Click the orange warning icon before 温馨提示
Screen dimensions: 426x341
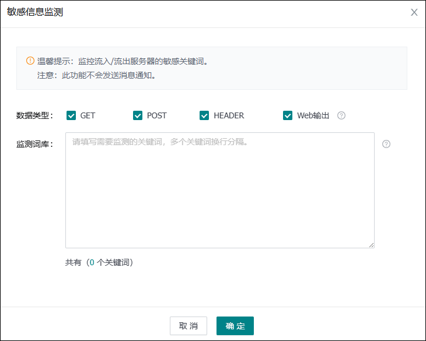[x=30, y=61]
